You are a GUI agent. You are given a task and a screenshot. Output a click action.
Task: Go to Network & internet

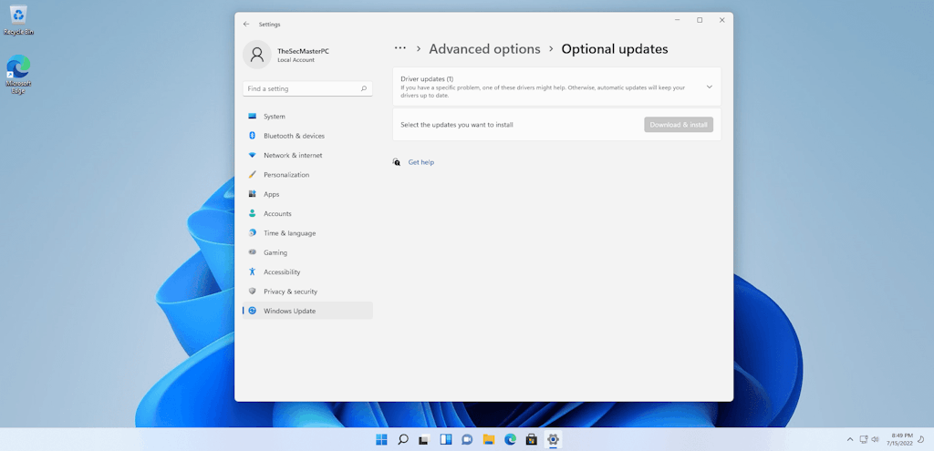(x=307, y=155)
